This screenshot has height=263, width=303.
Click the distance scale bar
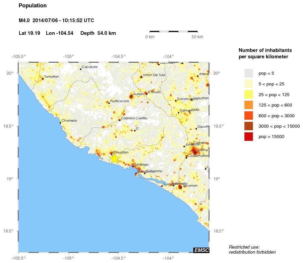pyautogui.click(x=174, y=31)
